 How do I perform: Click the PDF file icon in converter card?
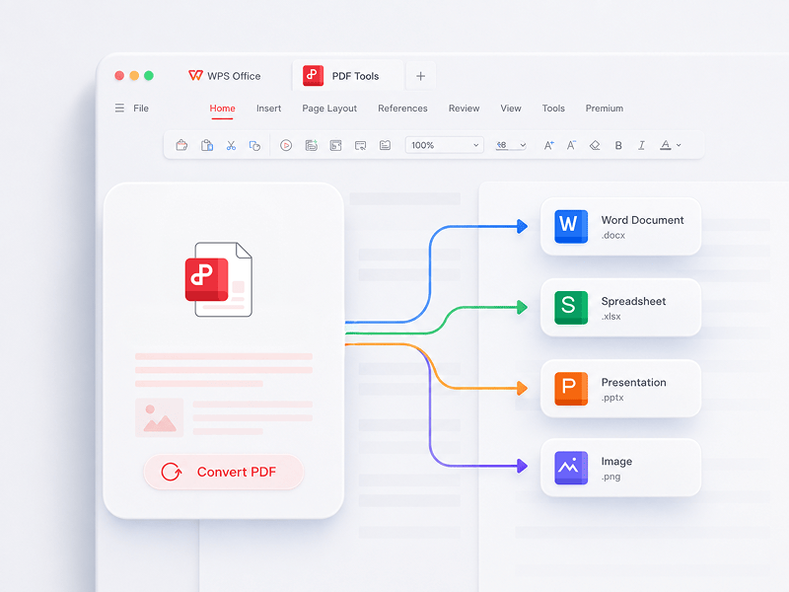[219, 279]
